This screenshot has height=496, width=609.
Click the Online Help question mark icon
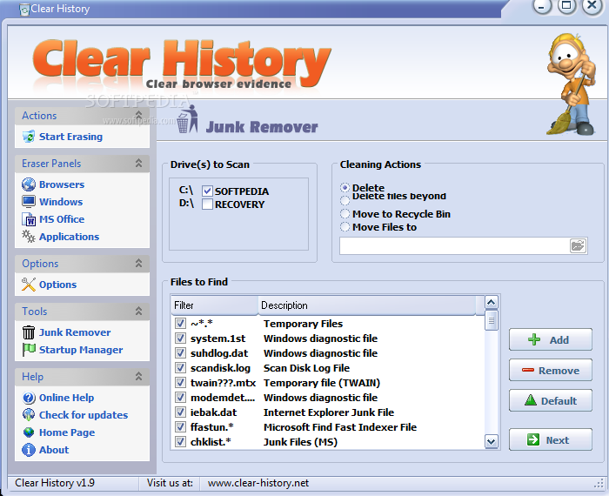[x=29, y=398]
